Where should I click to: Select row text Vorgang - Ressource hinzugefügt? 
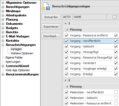pyautogui.click(x=91, y=57)
